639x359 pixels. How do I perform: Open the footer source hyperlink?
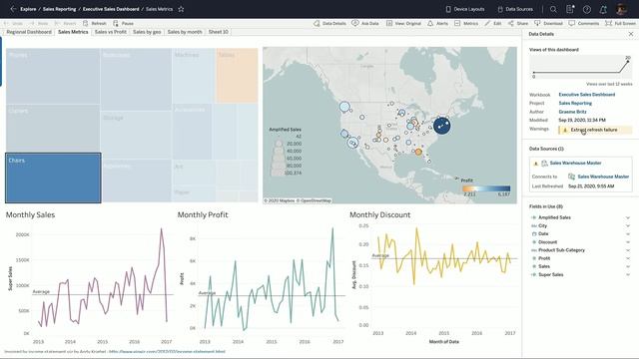167,351
